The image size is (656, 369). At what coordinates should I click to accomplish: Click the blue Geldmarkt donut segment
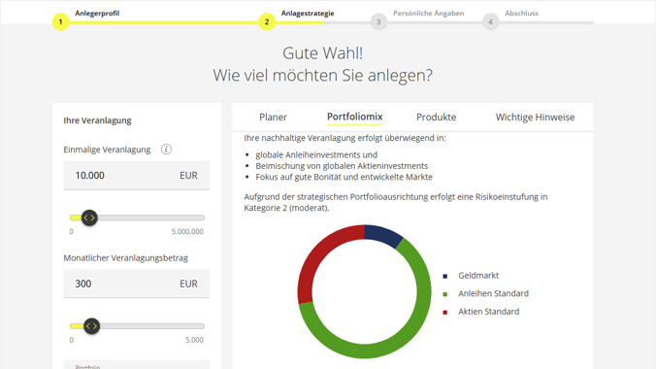[x=382, y=235]
